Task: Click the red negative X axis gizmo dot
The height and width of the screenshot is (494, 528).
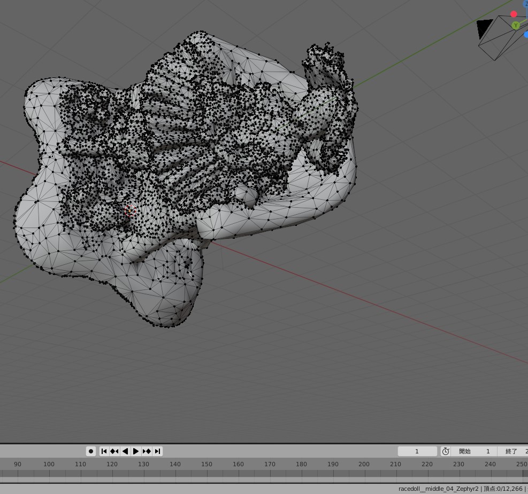Action: 514,14
